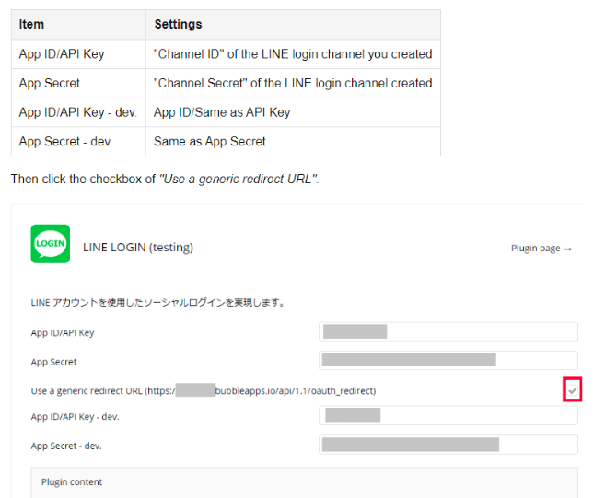Focus the plugin's App ID/API Key input field
The height and width of the screenshot is (498, 605).
click(x=448, y=332)
